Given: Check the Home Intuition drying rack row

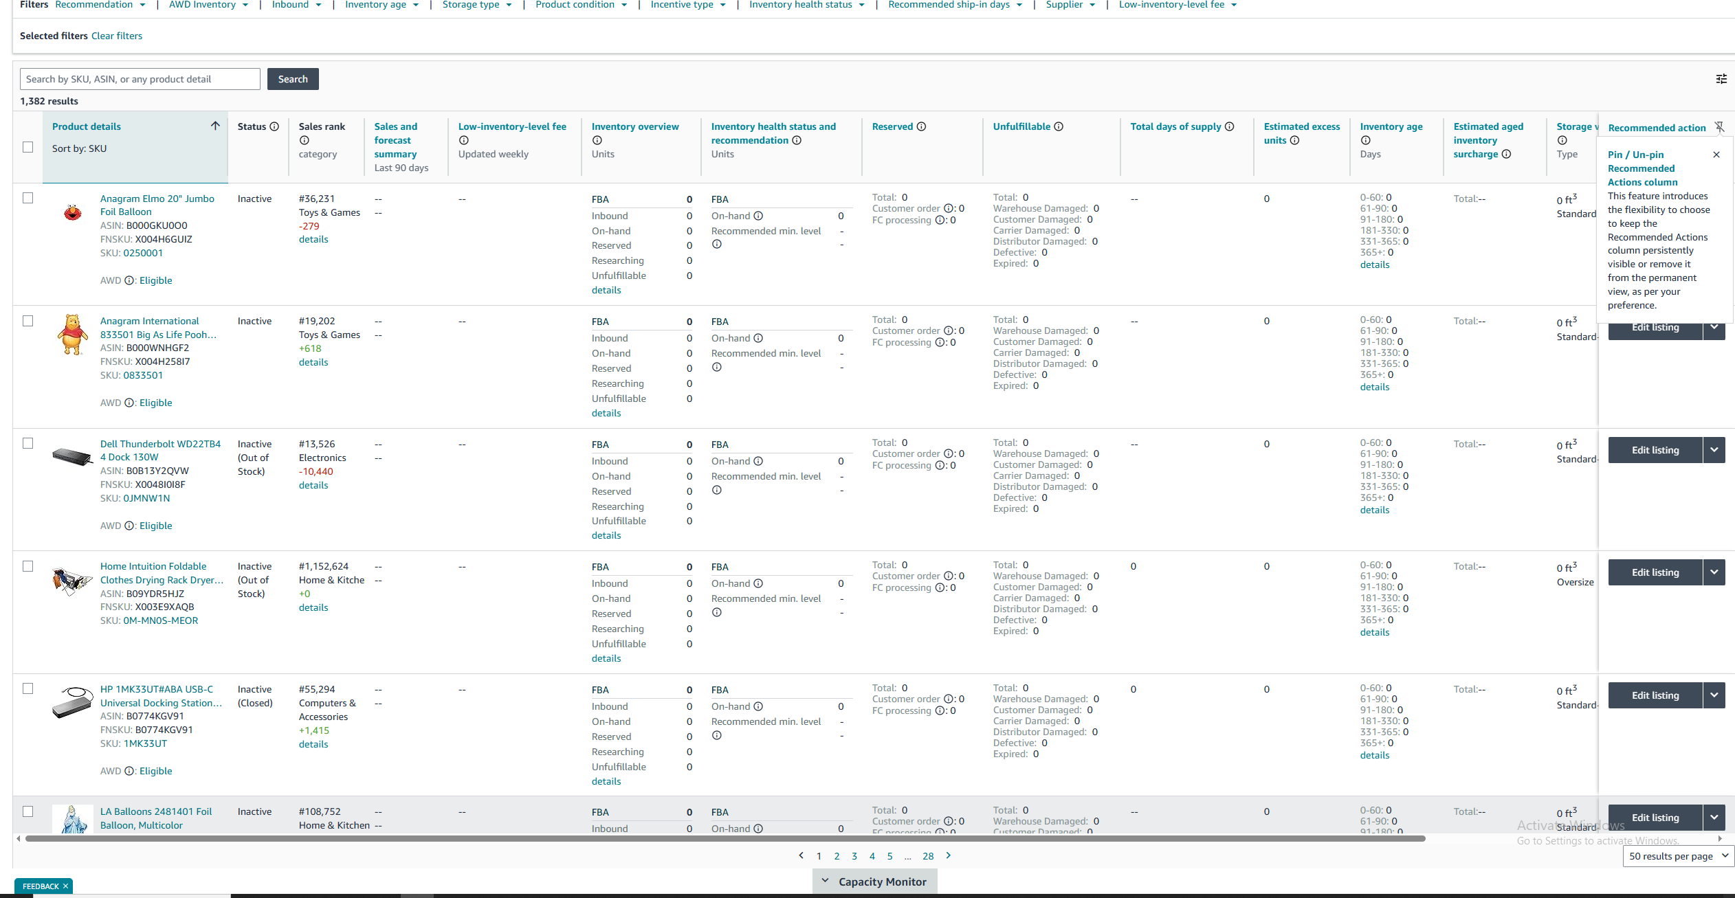Looking at the screenshot, I should (28, 566).
